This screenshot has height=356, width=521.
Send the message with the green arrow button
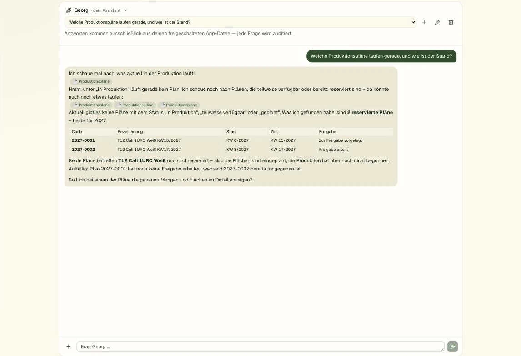point(452,347)
